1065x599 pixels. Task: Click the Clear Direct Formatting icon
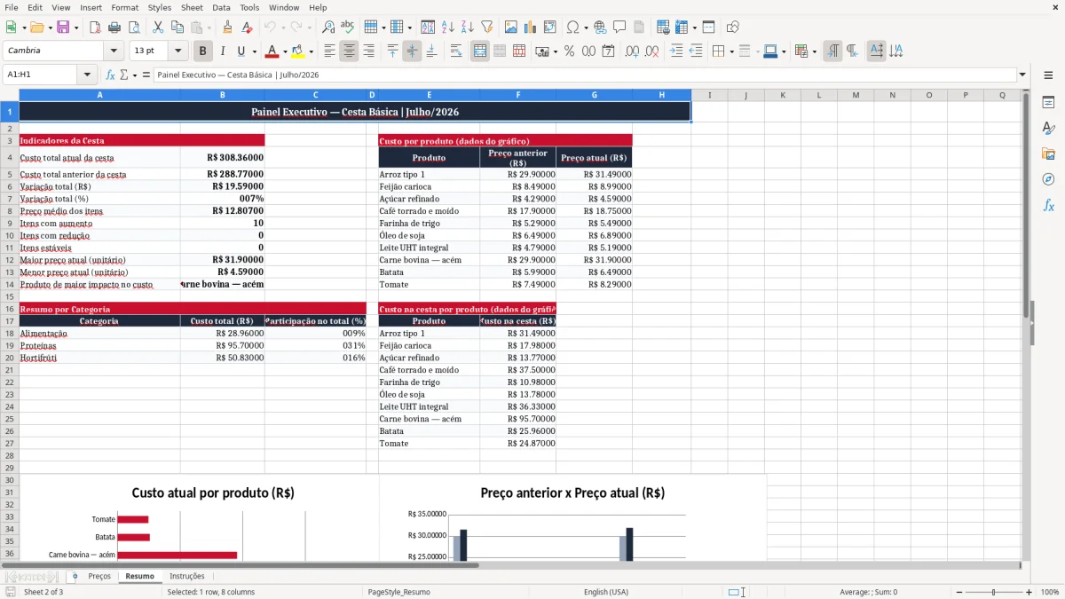coord(248,28)
